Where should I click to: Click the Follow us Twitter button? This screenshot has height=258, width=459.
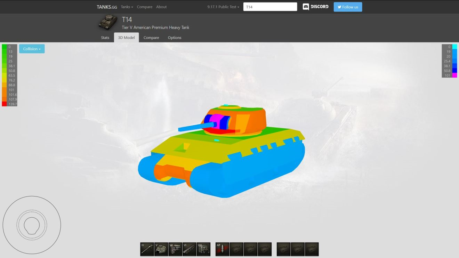348,7
